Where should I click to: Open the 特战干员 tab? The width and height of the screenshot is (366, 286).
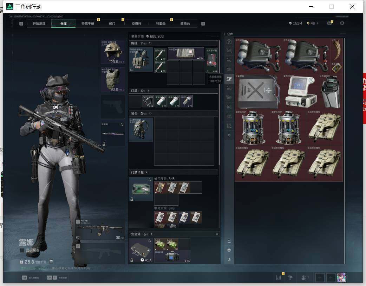click(x=88, y=24)
